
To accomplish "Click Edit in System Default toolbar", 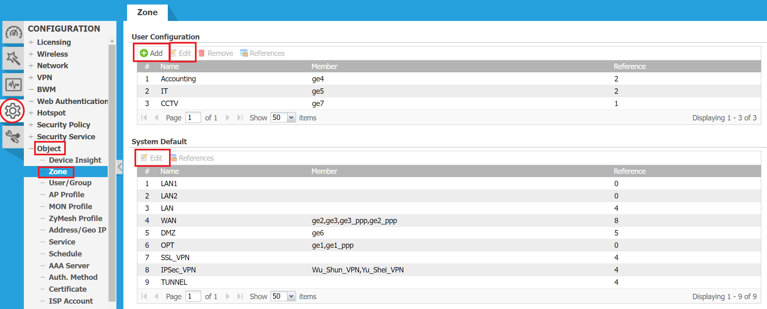I will (x=152, y=158).
